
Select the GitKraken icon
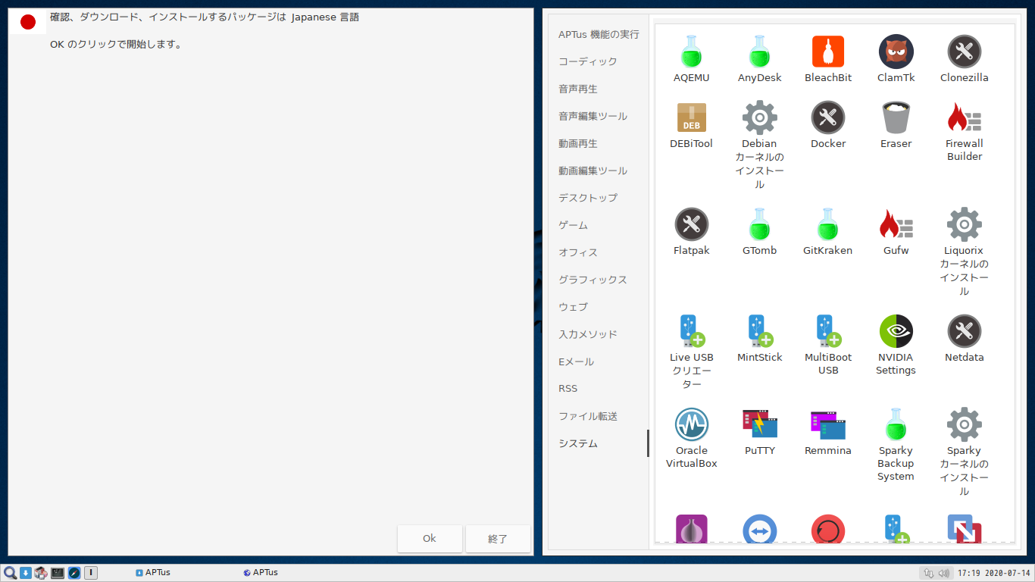(x=828, y=224)
